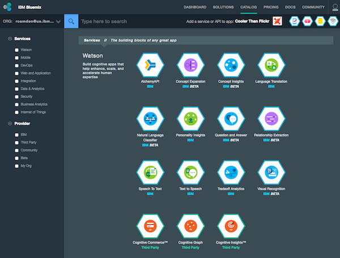Check the Mobile services filter

16,58
